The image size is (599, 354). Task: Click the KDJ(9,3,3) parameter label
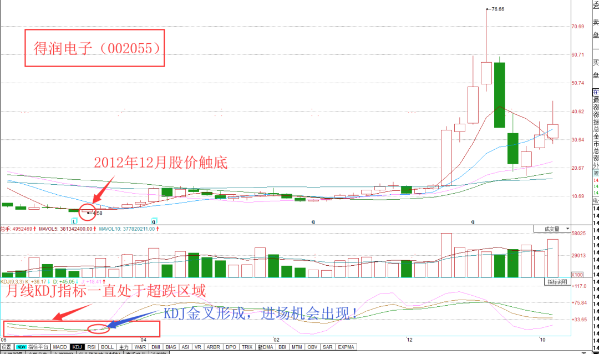(13, 282)
